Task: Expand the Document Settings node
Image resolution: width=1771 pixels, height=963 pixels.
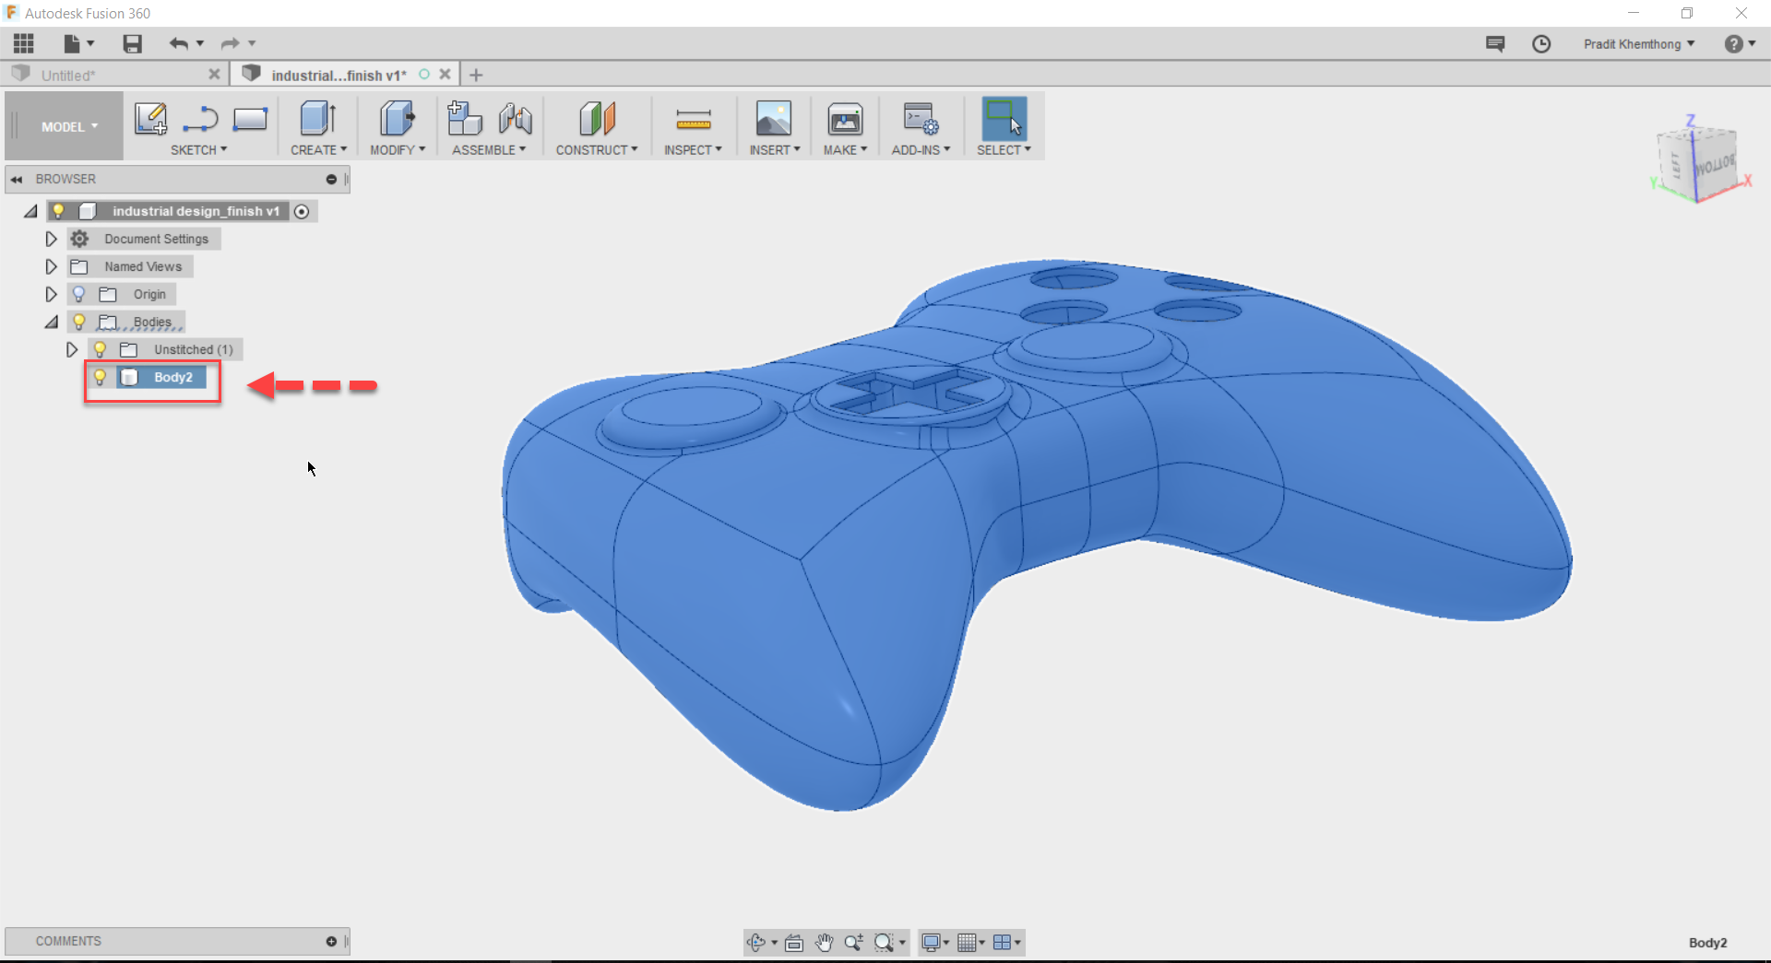Action: point(51,239)
